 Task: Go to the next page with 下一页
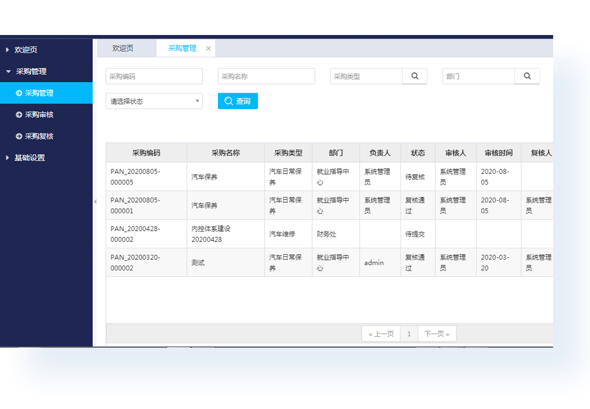(437, 334)
